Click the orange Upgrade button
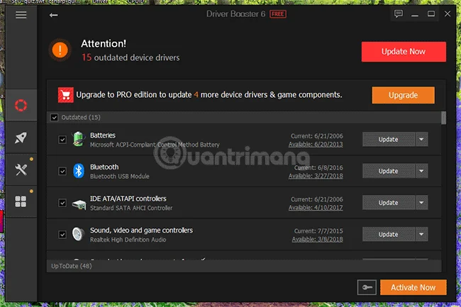The width and height of the screenshot is (461, 307). click(403, 95)
